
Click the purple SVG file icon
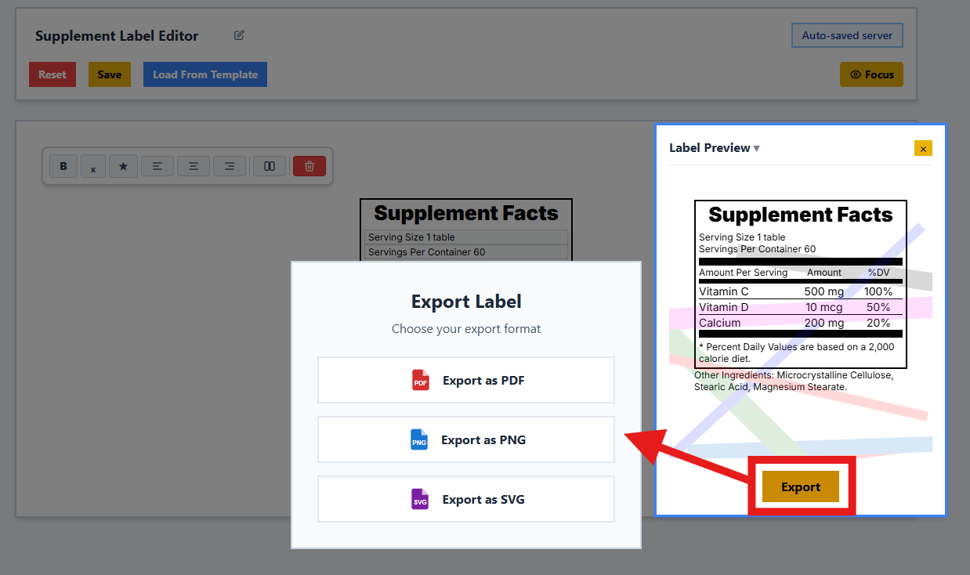(x=419, y=499)
